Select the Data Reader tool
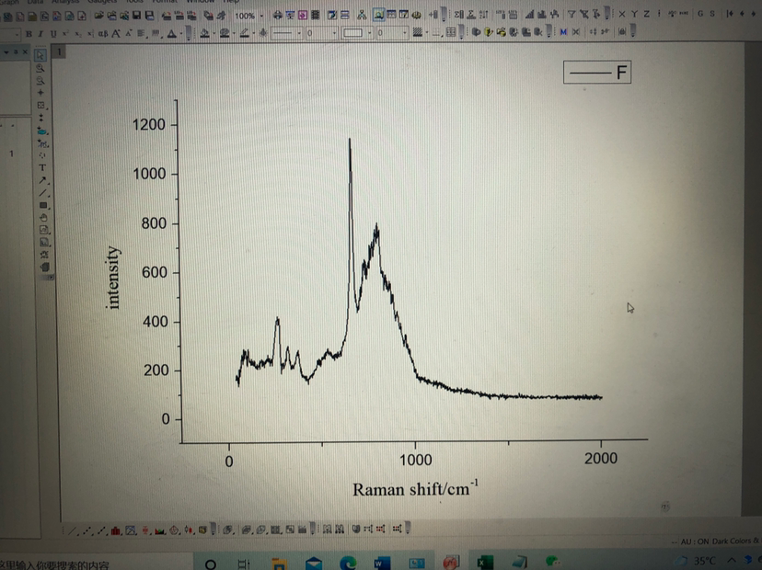This screenshot has height=570, width=762. 41,106
